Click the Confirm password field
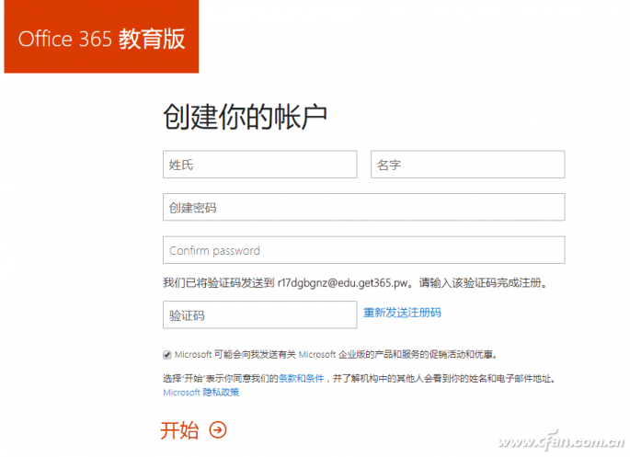The image size is (630, 457). pyautogui.click(x=363, y=250)
